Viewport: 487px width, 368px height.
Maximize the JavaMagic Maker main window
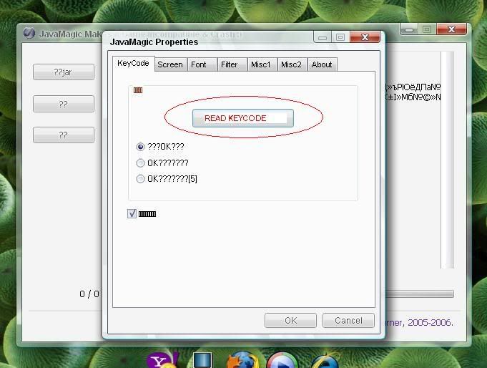[427, 29]
